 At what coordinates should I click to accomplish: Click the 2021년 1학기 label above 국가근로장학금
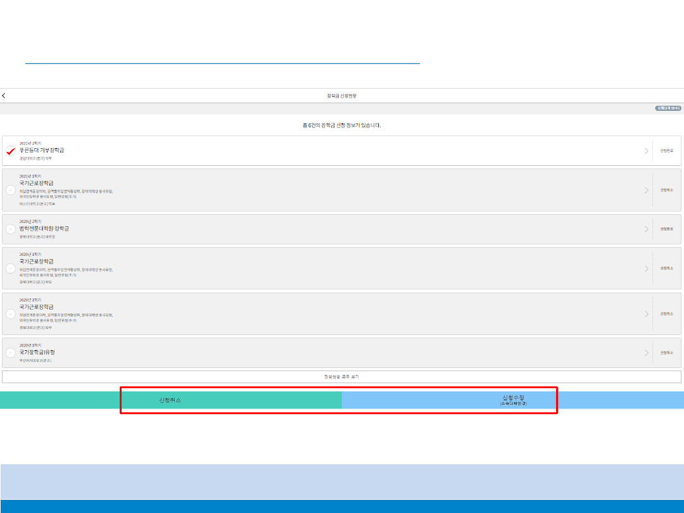click(30, 176)
